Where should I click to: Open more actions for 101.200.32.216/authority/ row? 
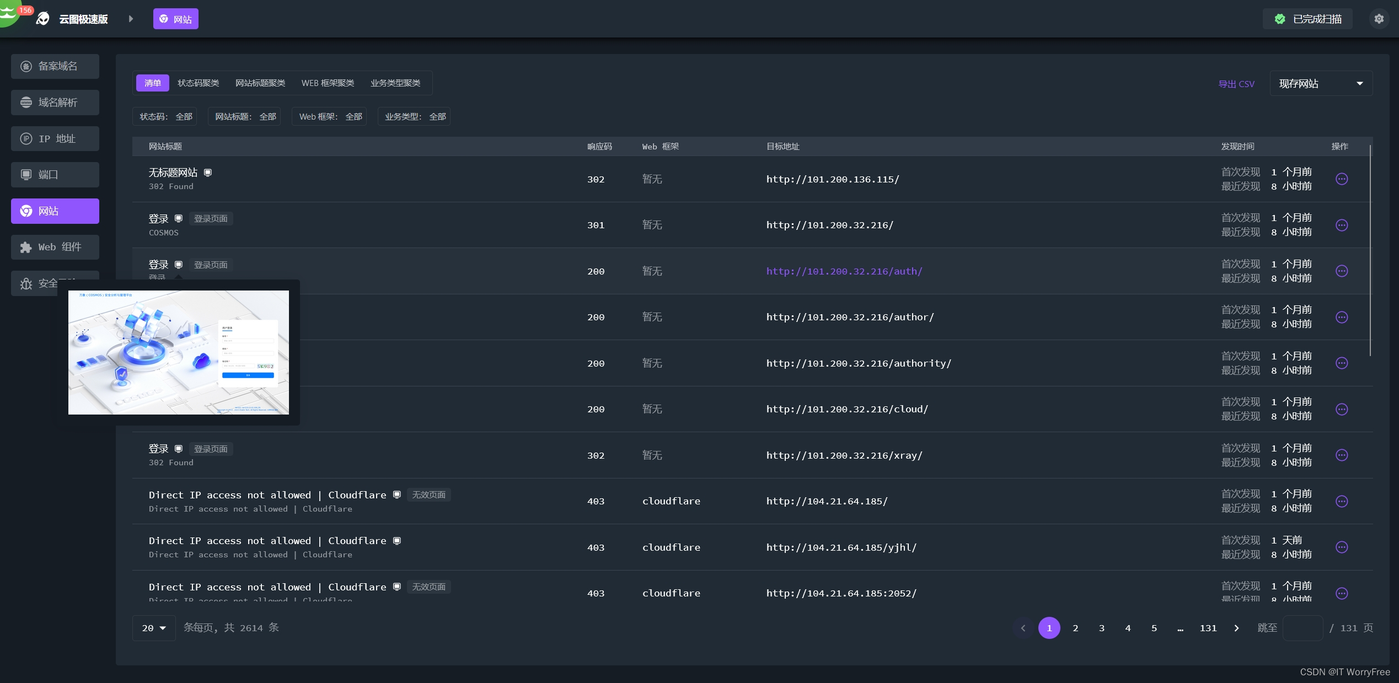point(1342,363)
